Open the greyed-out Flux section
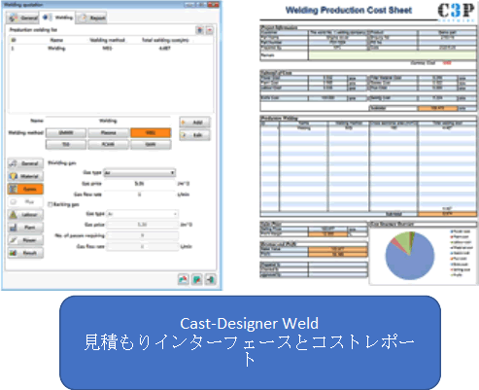Viewport: 479px width, 390px height. pyautogui.click(x=25, y=201)
